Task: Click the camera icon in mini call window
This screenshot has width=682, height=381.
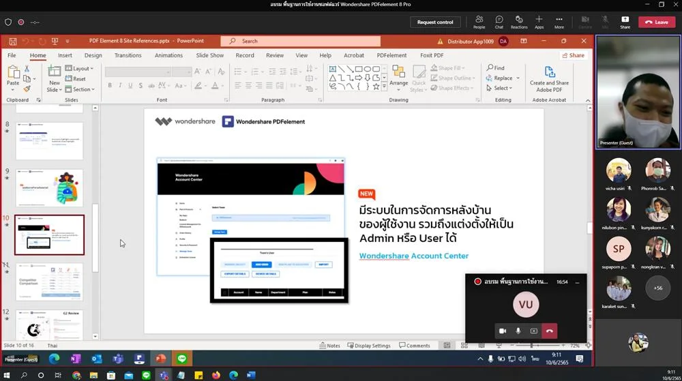Action: coord(503,331)
